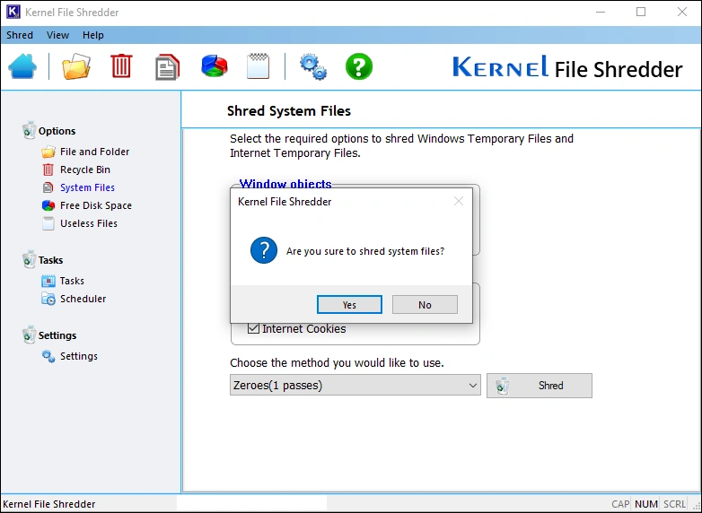Open the View menu
Image resolution: width=702 pixels, height=513 pixels.
click(57, 35)
